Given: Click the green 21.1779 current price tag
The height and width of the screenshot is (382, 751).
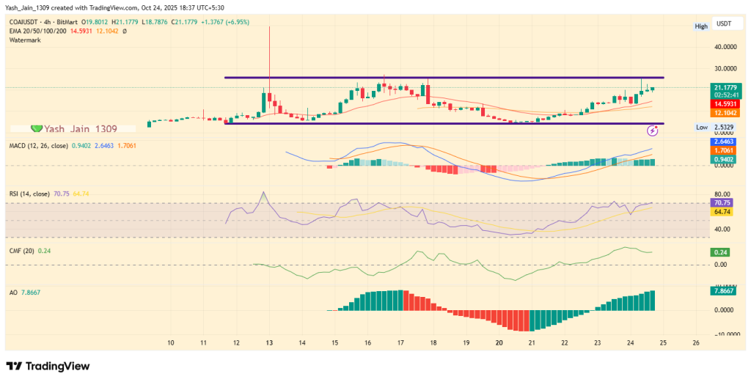Looking at the screenshot, I should [x=722, y=88].
